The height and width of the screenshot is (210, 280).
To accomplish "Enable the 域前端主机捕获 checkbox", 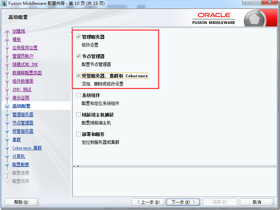I will 78,115.
